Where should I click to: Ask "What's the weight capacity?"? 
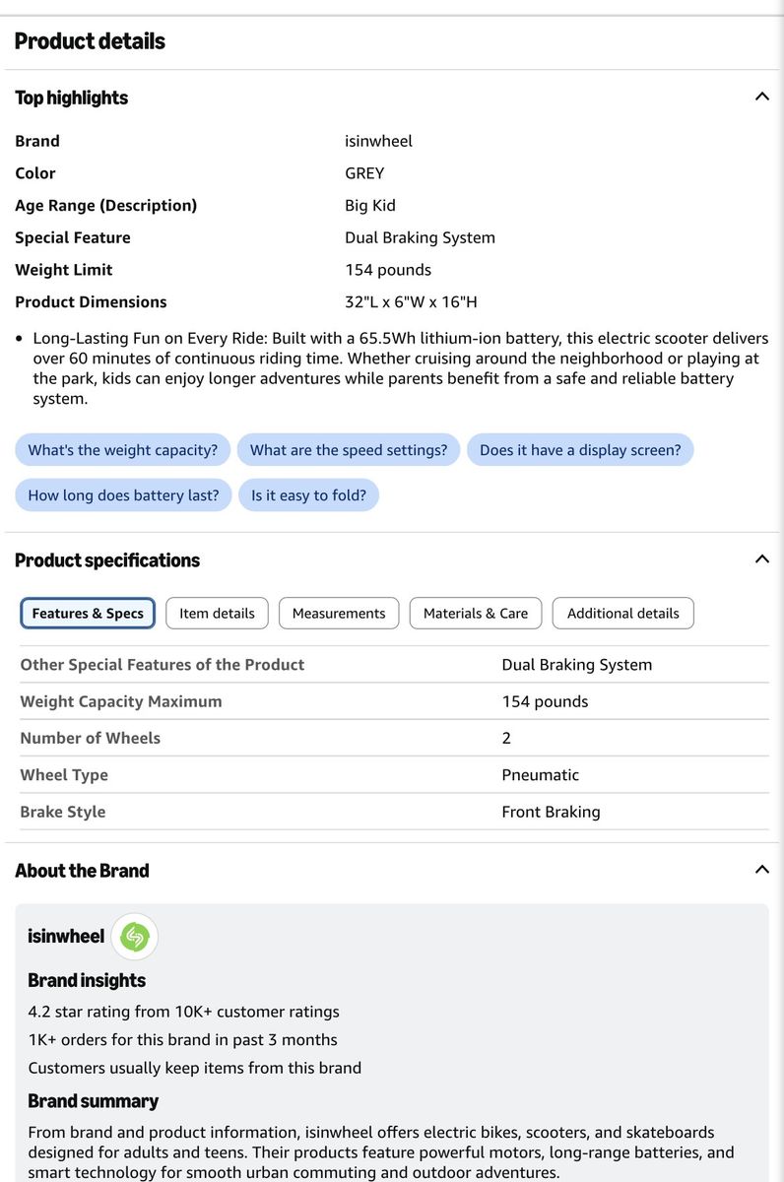123,450
